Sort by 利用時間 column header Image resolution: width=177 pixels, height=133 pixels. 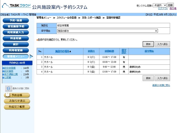tap(109, 51)
